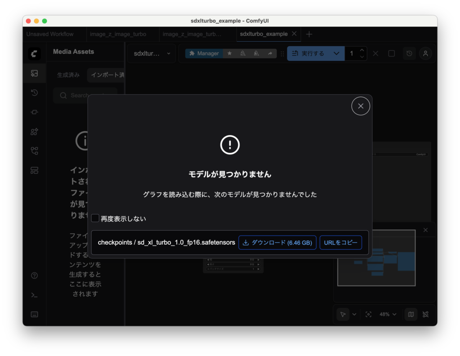The image size is (460, 356).
Task: Check the 再度表示しない checkbox
Action: (x=95, y=218)
